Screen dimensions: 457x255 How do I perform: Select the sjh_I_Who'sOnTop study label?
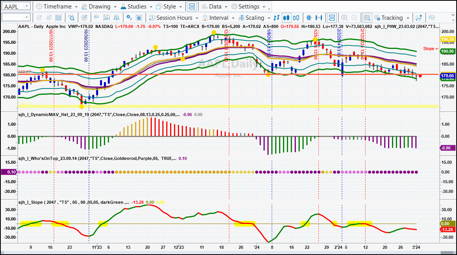(97, 158)
